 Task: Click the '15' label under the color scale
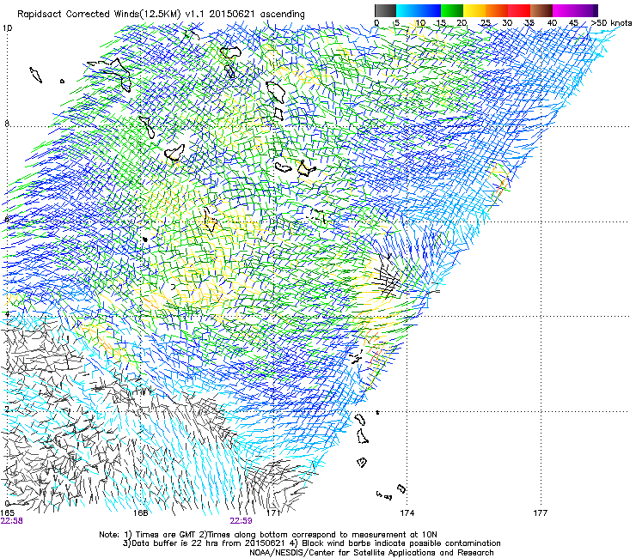coord(441,22)
